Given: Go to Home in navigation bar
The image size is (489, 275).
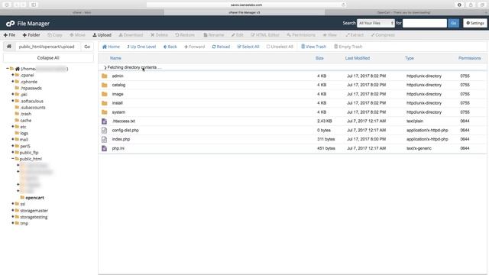Looking at the screenshot, I should pos(111,47).
